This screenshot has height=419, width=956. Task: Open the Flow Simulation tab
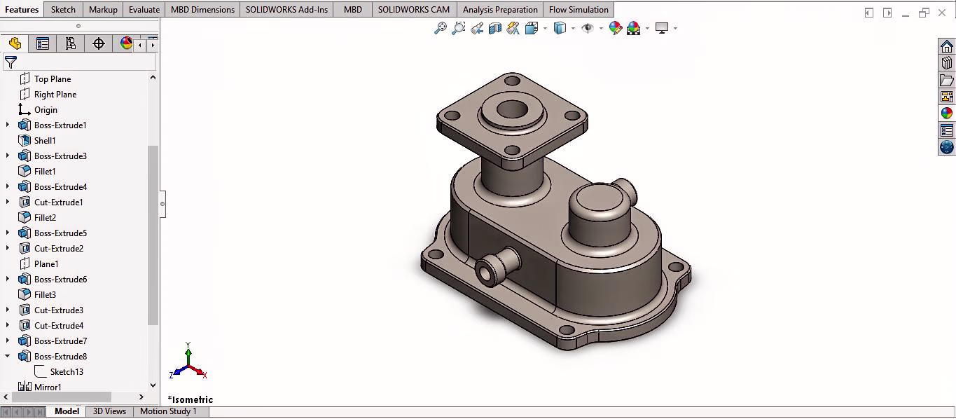click(579, 10)
